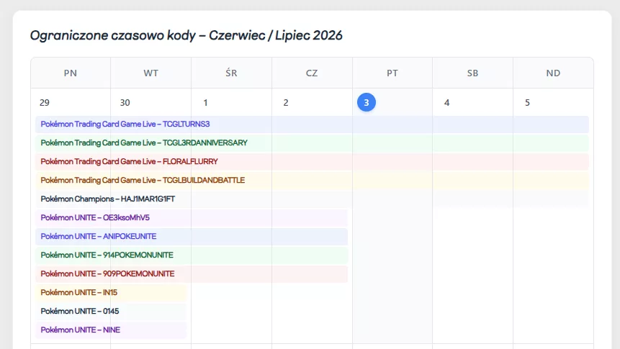This screenshot has width=620, height=349.
Task: Select today's highlighted date 3
Action: pos(366,102)
